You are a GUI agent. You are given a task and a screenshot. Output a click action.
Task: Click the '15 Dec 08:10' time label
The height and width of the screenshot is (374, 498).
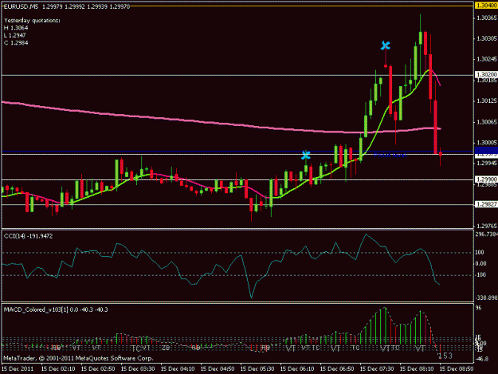click(417, 369)
